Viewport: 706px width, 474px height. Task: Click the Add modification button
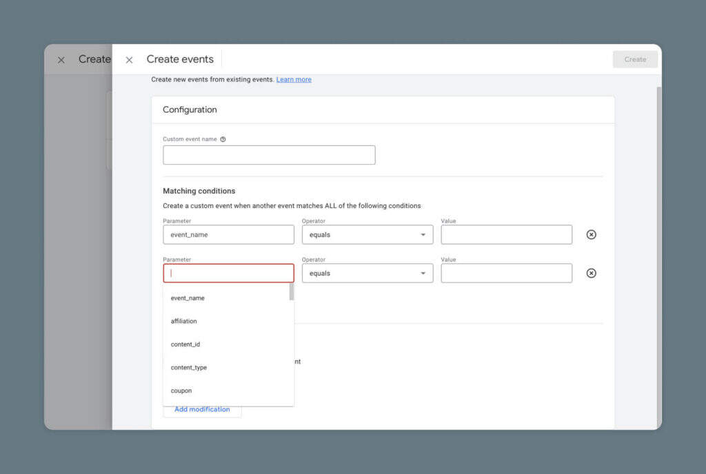(x=202, y=410)
